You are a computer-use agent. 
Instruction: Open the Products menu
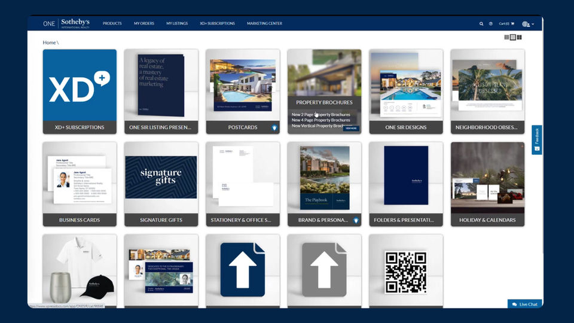click(112, 23)
